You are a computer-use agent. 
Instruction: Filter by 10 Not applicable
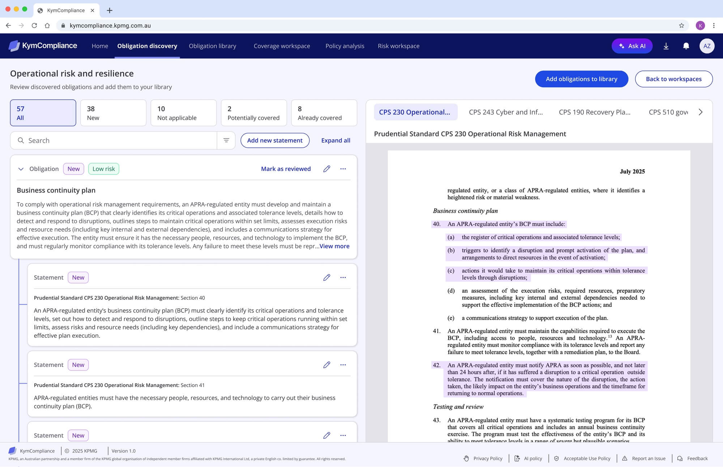coord(183,113)
